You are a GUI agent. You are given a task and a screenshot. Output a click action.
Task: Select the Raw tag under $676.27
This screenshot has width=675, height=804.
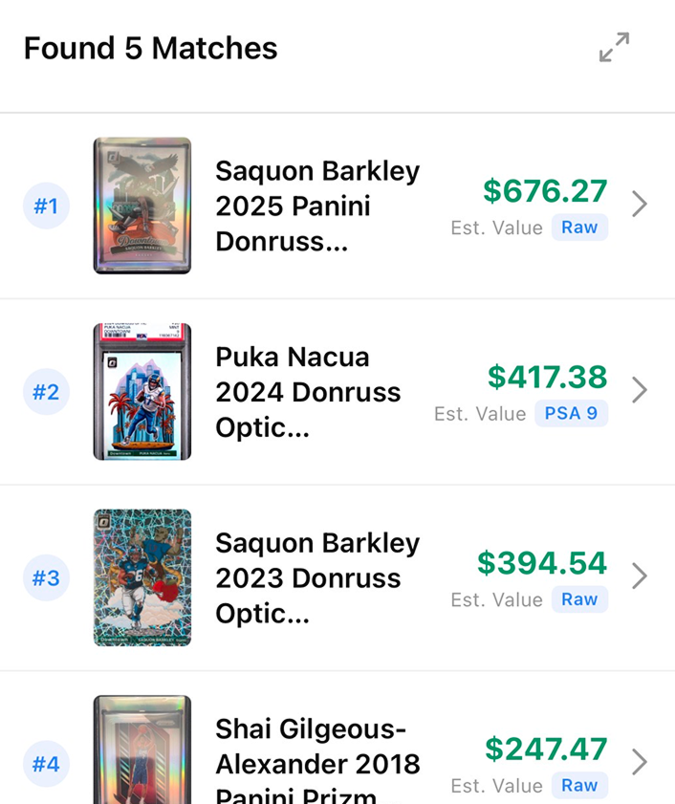tap(579, 228)
